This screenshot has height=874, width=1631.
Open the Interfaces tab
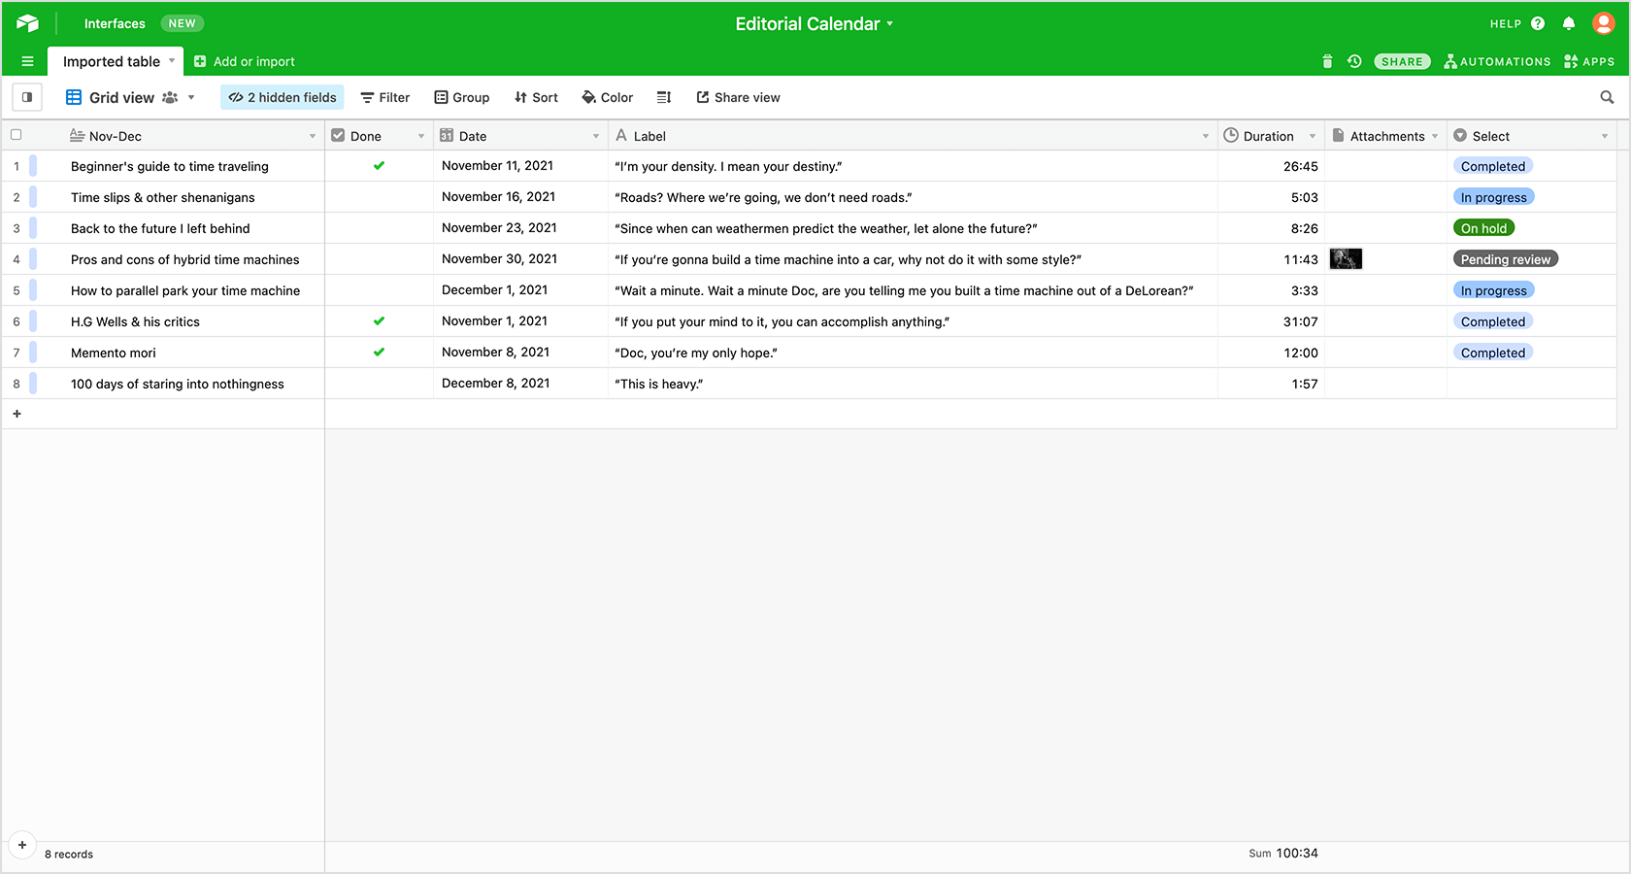pos(115,23)
